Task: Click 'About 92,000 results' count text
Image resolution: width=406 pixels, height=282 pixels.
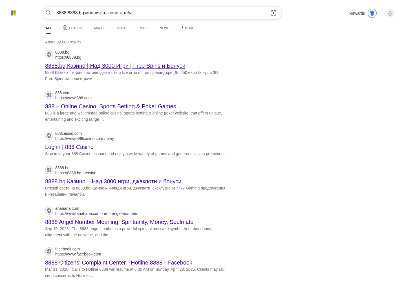Action: coord(63,42)
